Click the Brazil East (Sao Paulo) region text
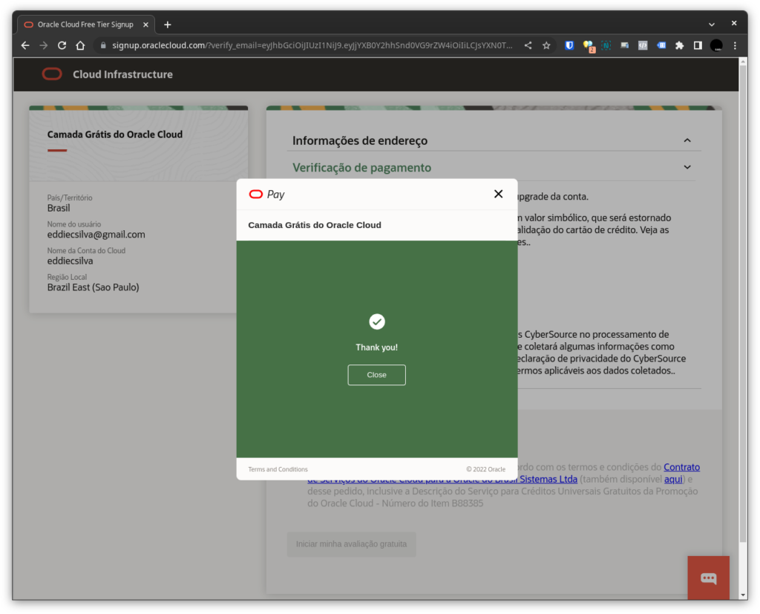This screenshot has width=760, height=614. [93, 287]
